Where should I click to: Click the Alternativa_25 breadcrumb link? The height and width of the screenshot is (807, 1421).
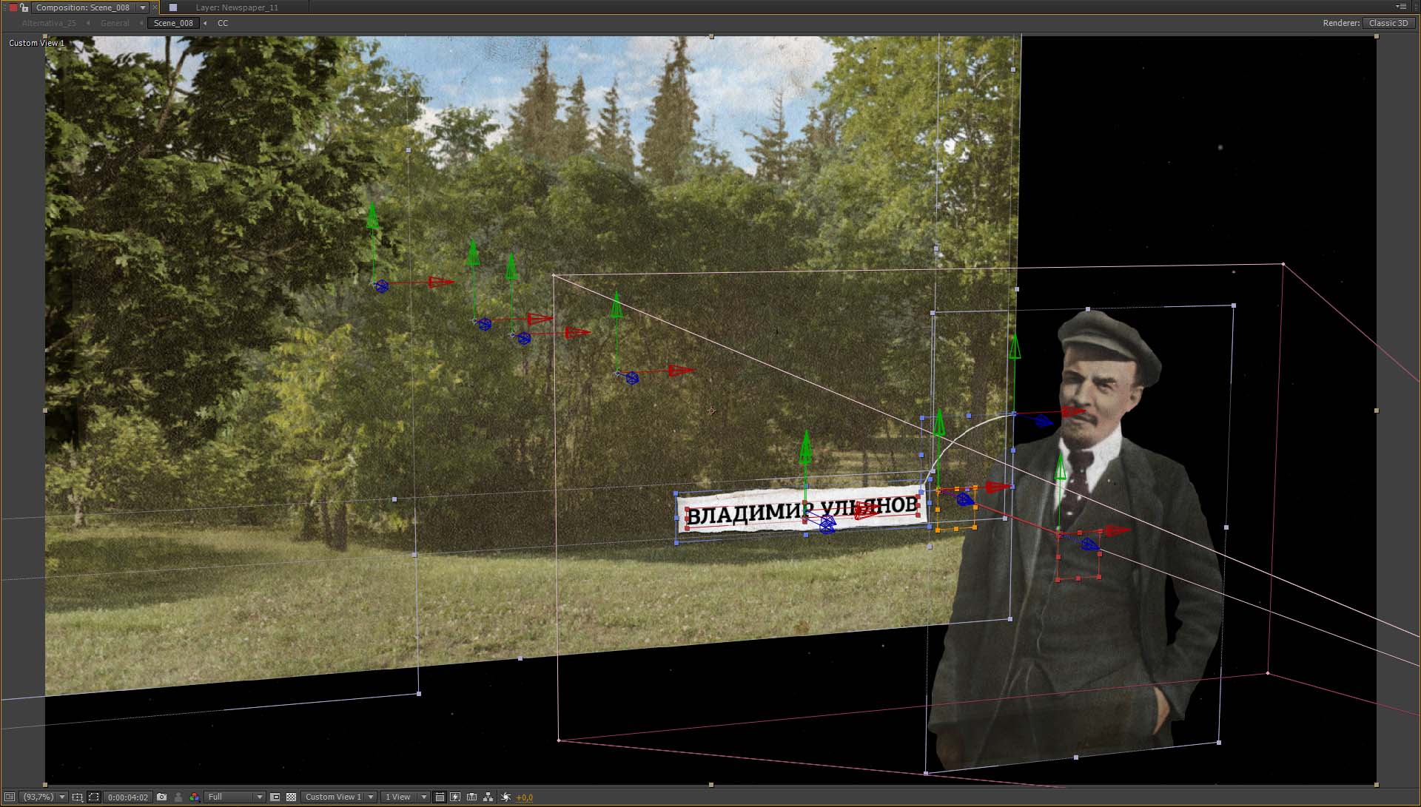pos(49,23)
